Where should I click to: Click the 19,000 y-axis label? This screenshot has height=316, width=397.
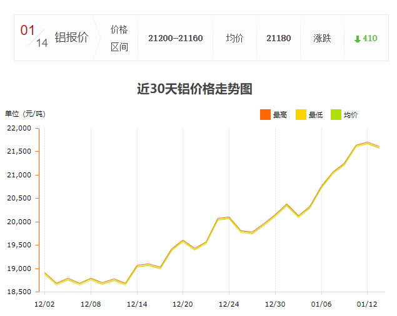tap(19, 269)
